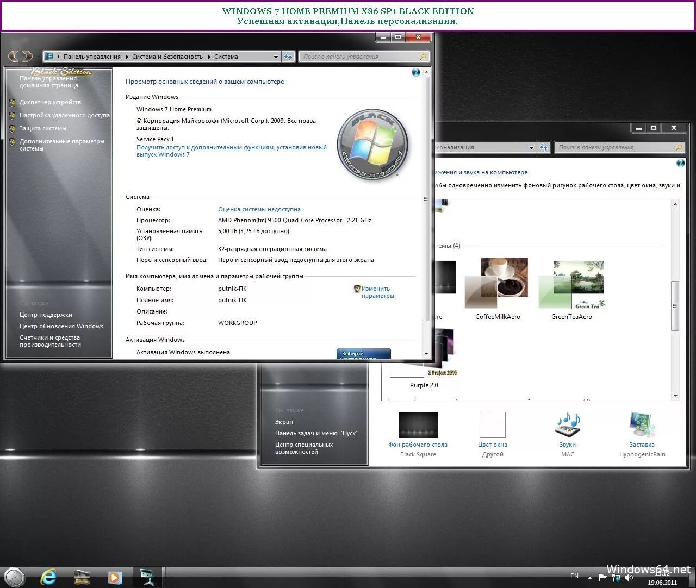Viewport: 696px width, 588px height.
Task: Show hidden tray icons arrow
Action: 589,578
